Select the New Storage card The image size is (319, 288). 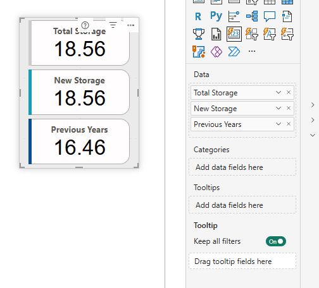pyautogui.click(x=79, y=92)
